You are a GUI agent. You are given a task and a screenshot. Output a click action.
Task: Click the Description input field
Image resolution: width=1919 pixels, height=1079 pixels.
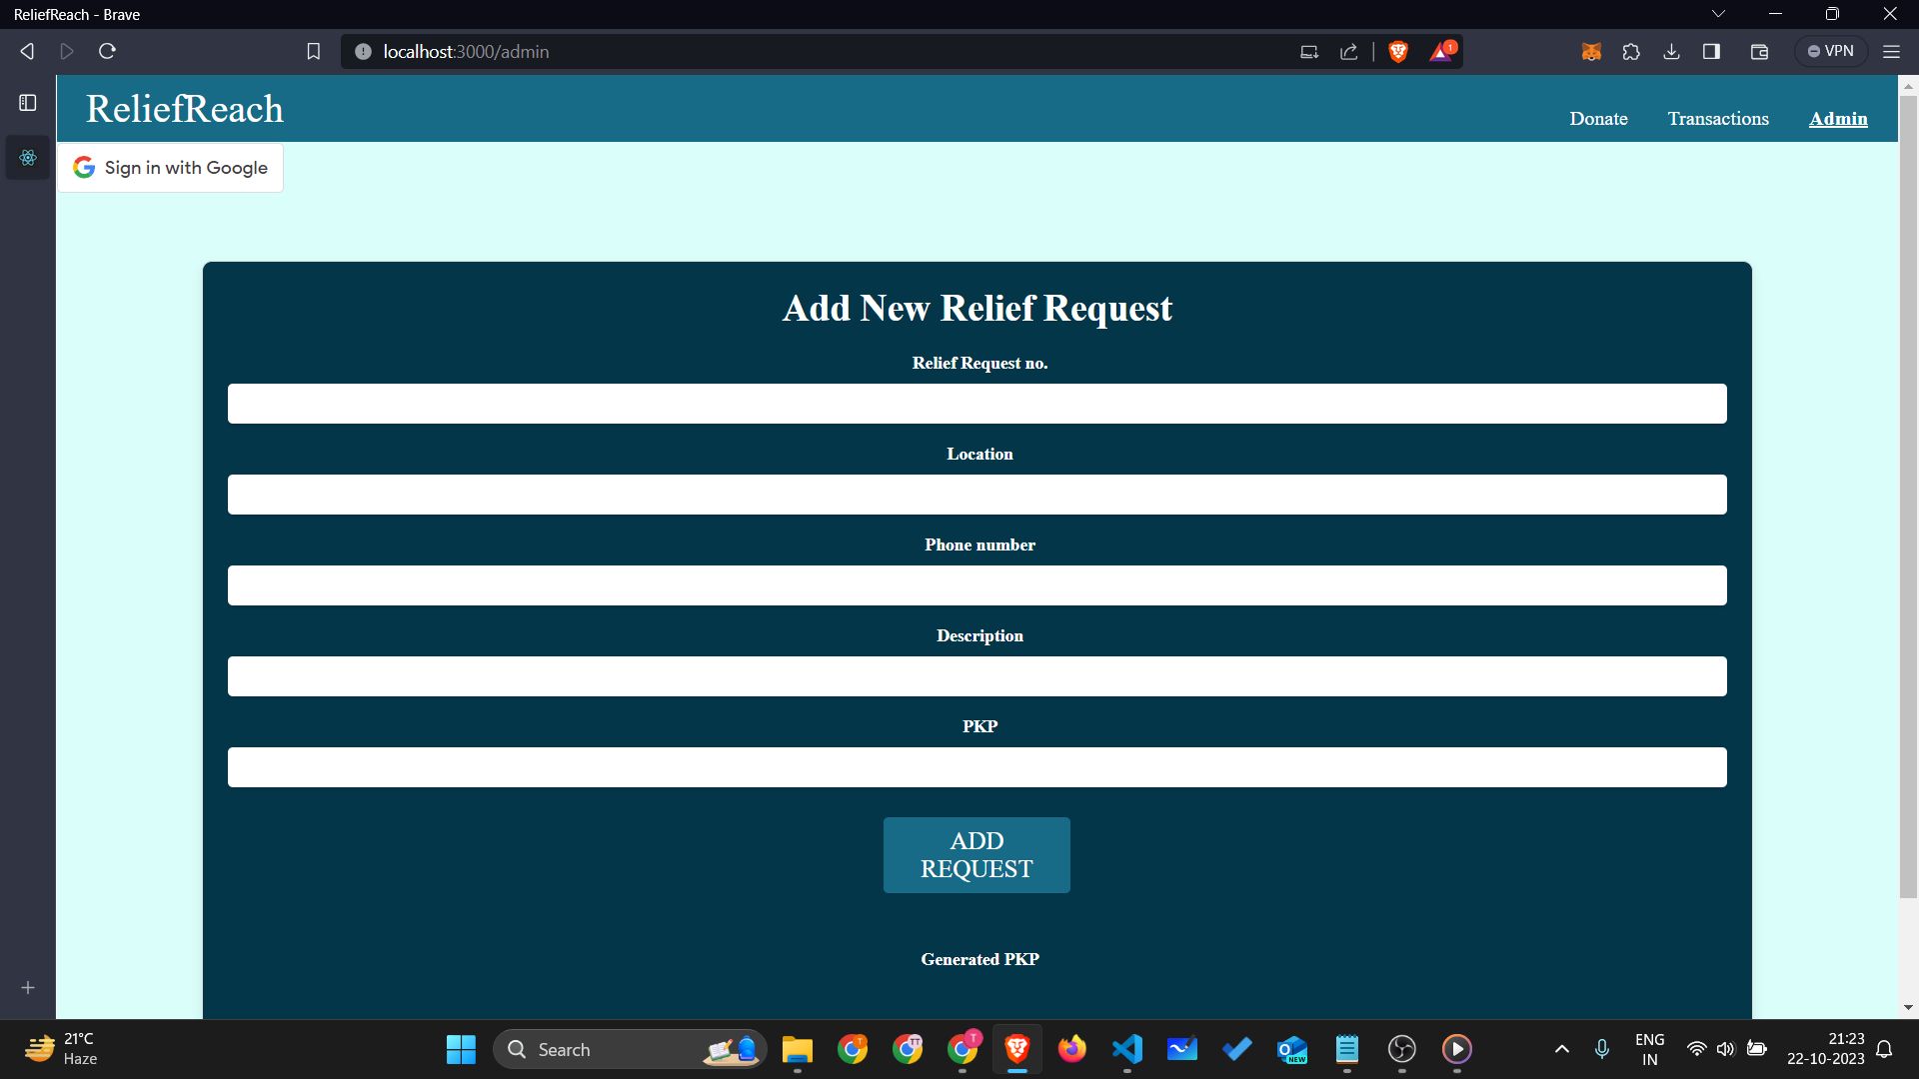click(x=976, y=675)
